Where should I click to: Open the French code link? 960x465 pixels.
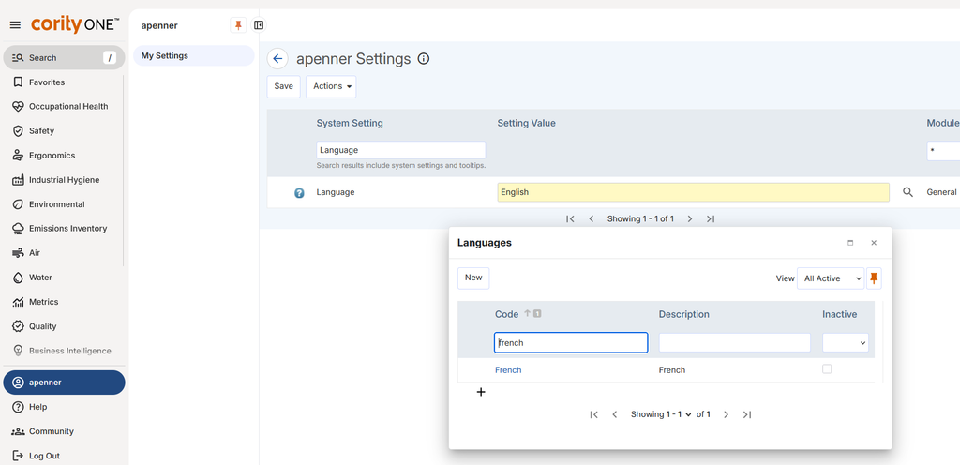tap(508, 370)
